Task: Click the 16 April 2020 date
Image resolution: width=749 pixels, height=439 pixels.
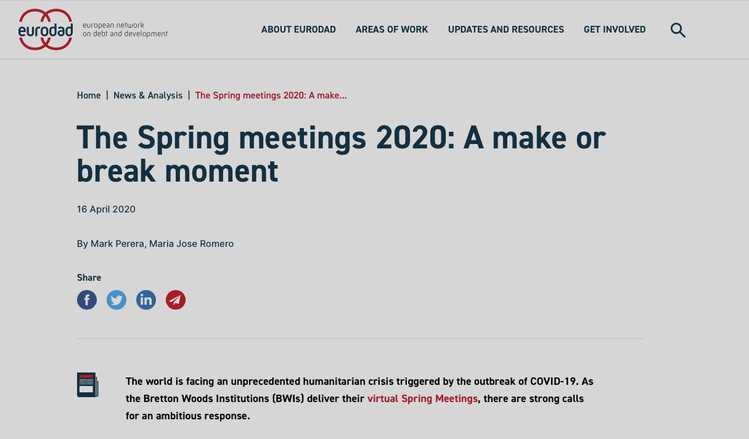Action: [x=106, y=209]
